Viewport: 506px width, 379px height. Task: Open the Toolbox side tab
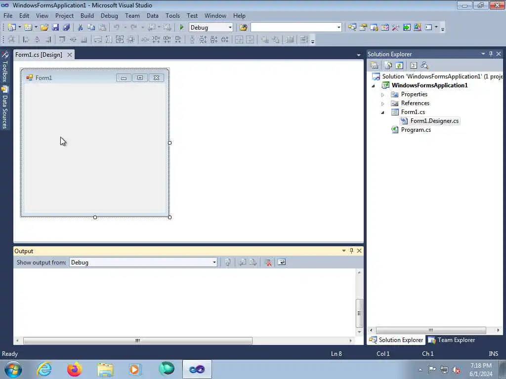(x=4, y=67)
